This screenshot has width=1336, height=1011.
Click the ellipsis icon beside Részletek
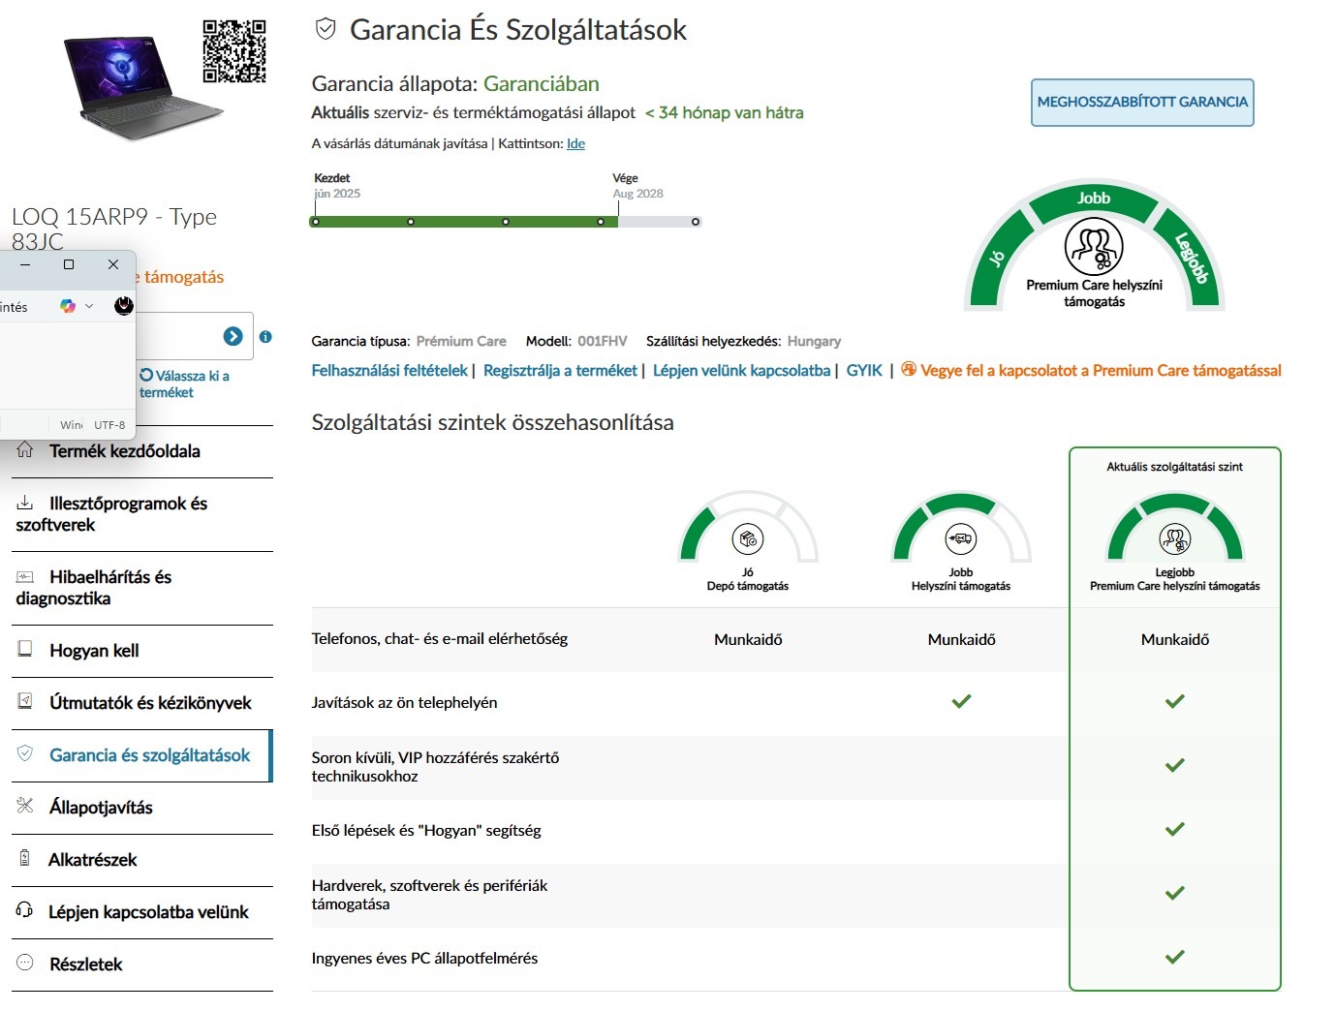click(25, 963)
